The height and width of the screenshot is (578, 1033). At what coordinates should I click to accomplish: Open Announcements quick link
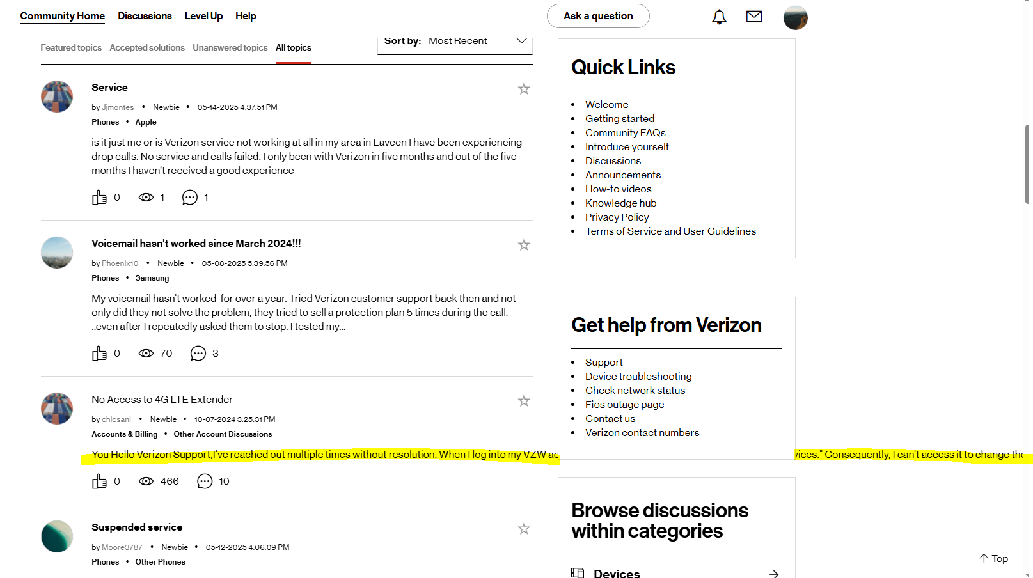click(623, 175)
